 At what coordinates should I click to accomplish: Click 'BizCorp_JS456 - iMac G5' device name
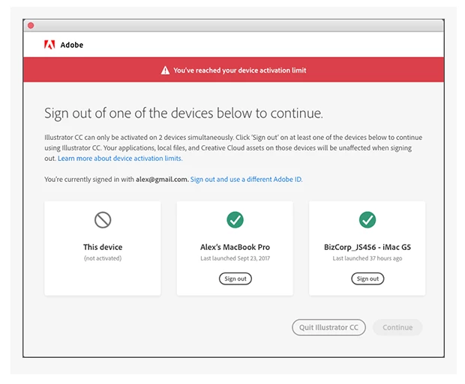pos(367,247)
